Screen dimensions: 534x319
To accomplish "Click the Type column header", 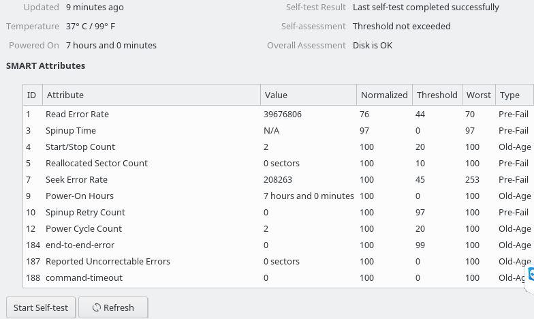I will click(509, 95).
